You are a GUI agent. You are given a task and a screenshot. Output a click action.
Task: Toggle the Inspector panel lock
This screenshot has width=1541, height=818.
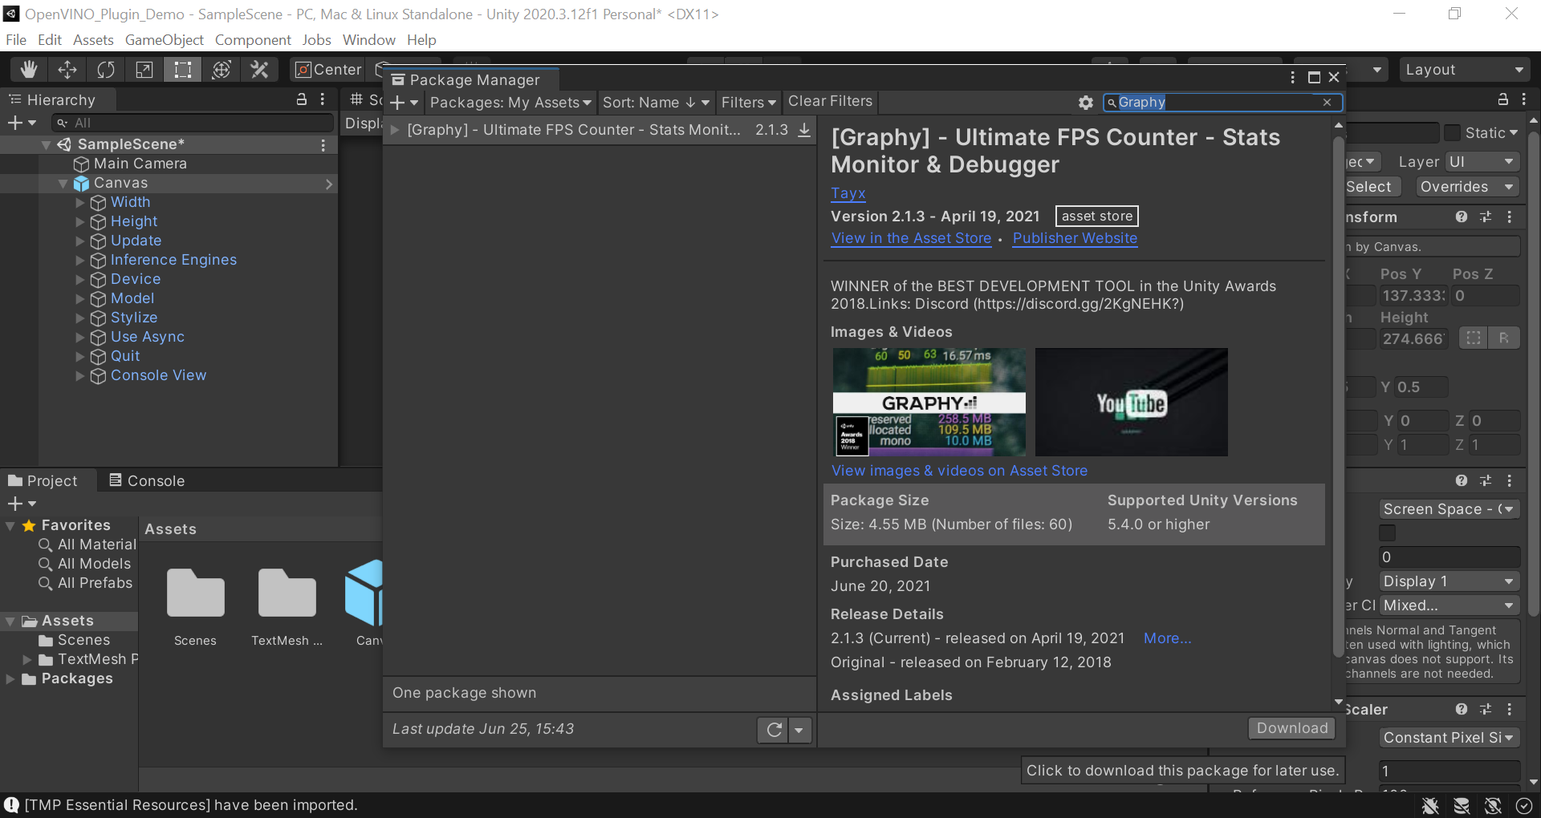pyautogui.click(x=1503, y=99)
